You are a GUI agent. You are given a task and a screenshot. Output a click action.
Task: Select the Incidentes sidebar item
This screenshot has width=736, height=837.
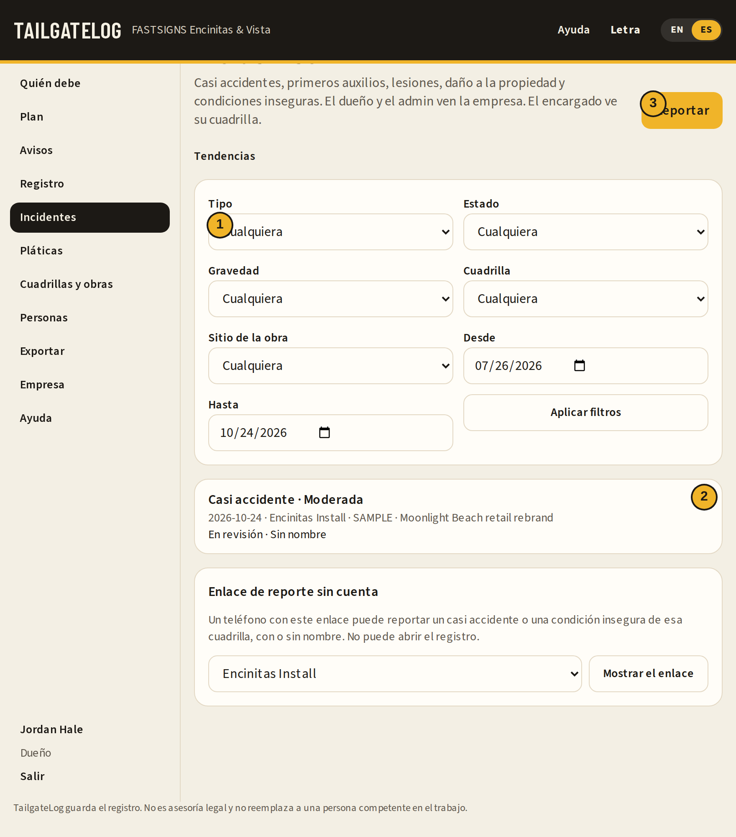coord(90,218)
